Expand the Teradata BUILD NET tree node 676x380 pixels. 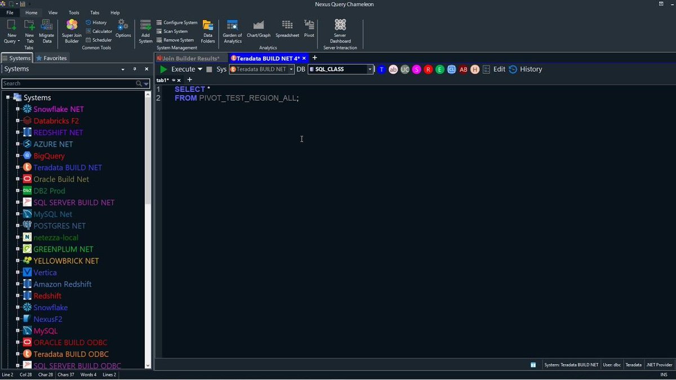point(18,168)
